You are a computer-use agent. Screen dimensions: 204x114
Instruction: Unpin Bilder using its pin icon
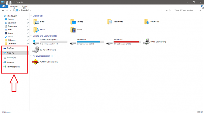(28, 30)
